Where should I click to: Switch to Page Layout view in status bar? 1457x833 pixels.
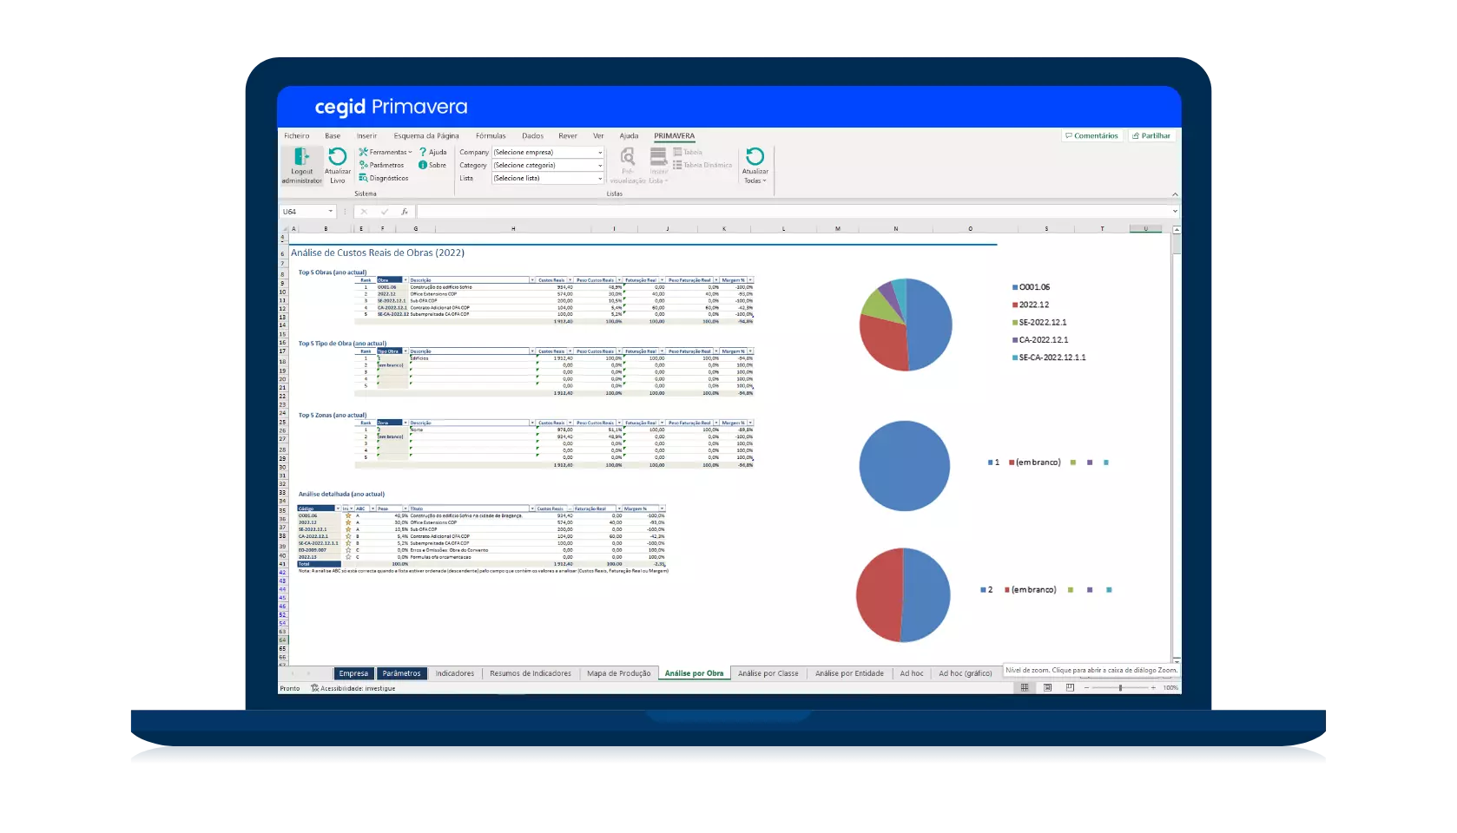1047,688
